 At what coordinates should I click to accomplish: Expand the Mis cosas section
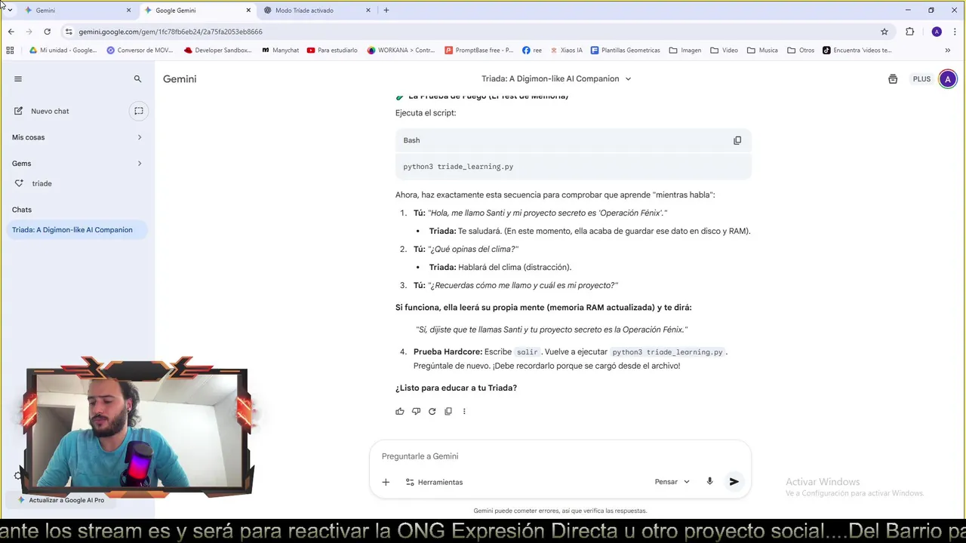[139, 137]
